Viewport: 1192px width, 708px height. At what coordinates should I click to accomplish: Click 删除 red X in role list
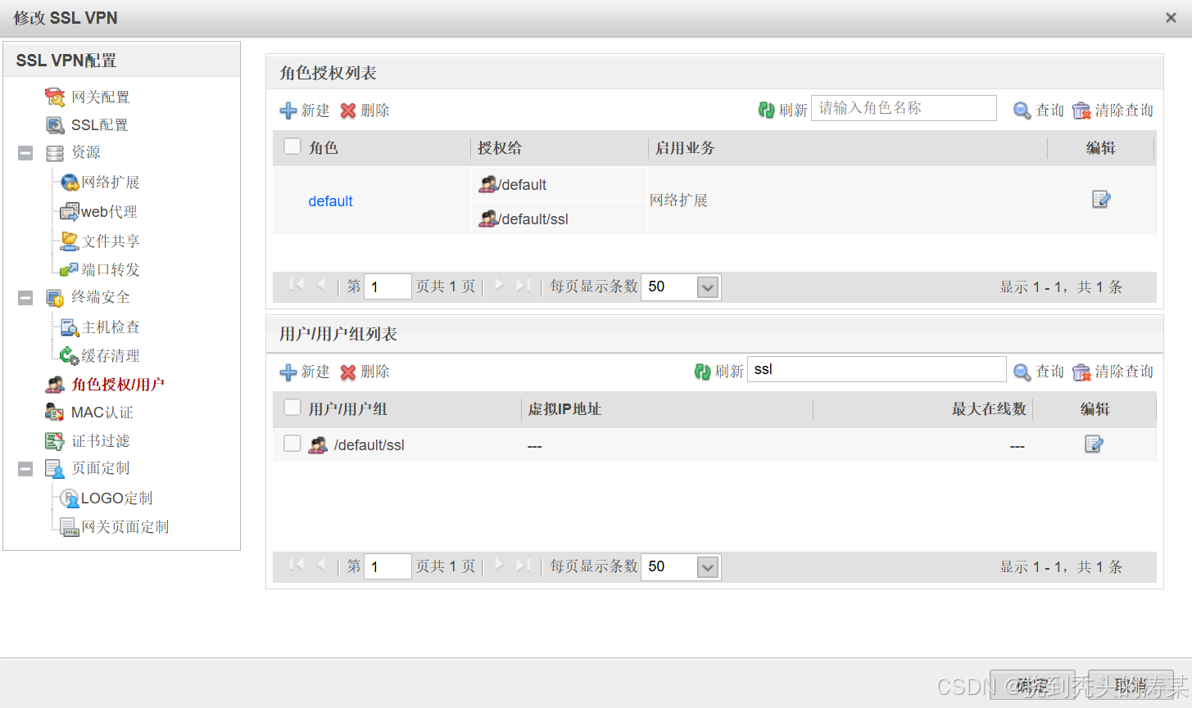click(348, 110)
